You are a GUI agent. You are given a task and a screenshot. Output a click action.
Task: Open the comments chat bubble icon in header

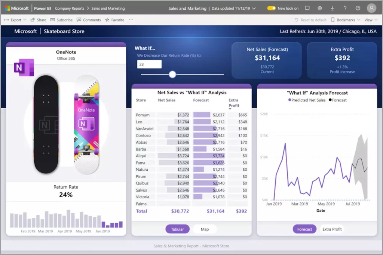pyautogui.click(x=307, y=8)
